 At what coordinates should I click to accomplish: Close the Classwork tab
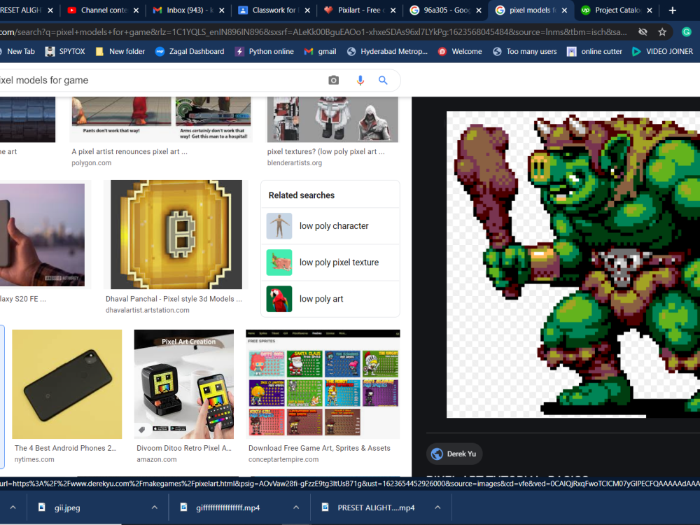coord(307,10)
